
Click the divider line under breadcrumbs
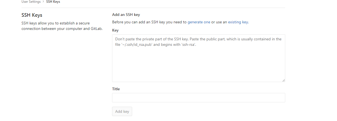coord(153,8)
